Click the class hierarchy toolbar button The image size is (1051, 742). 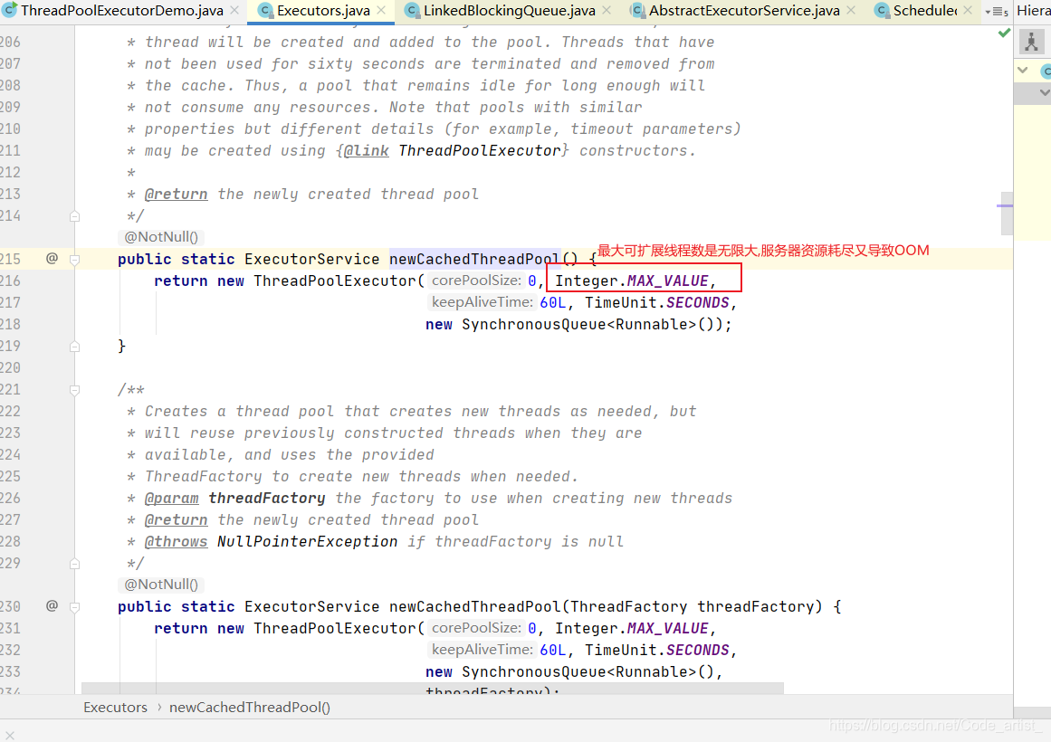point(1032,43)
